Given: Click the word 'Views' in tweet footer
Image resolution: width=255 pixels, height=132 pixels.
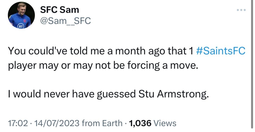Looking at the screenshot, I should (x=165, y=123).
